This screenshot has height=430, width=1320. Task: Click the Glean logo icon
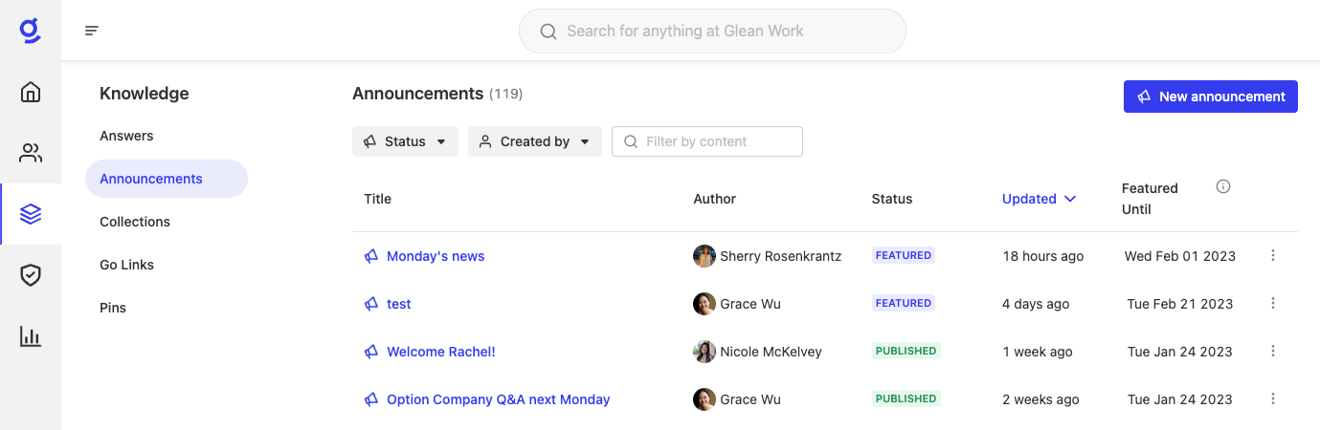(31, 31)
